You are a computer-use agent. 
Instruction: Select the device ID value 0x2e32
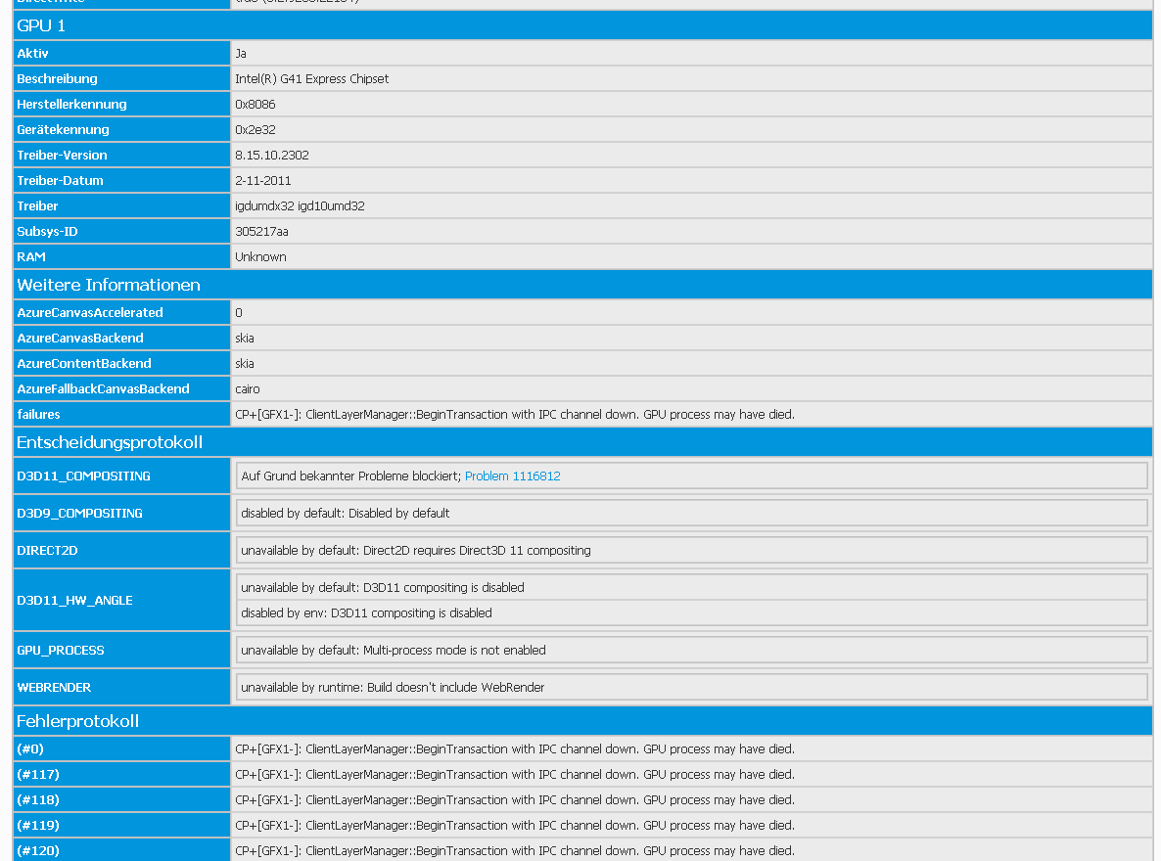point(255,129)
